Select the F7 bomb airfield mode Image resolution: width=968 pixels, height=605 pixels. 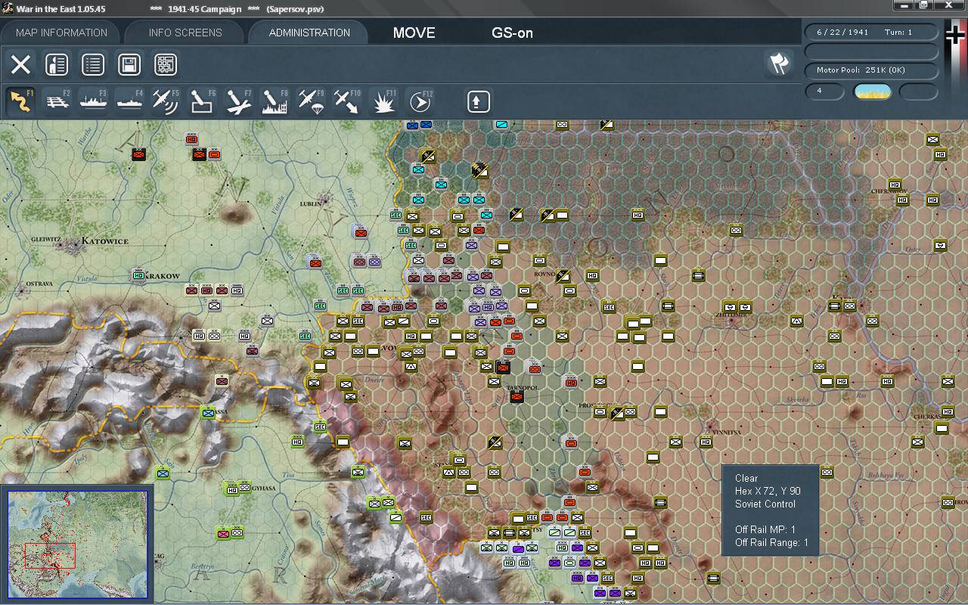(238, 101)
